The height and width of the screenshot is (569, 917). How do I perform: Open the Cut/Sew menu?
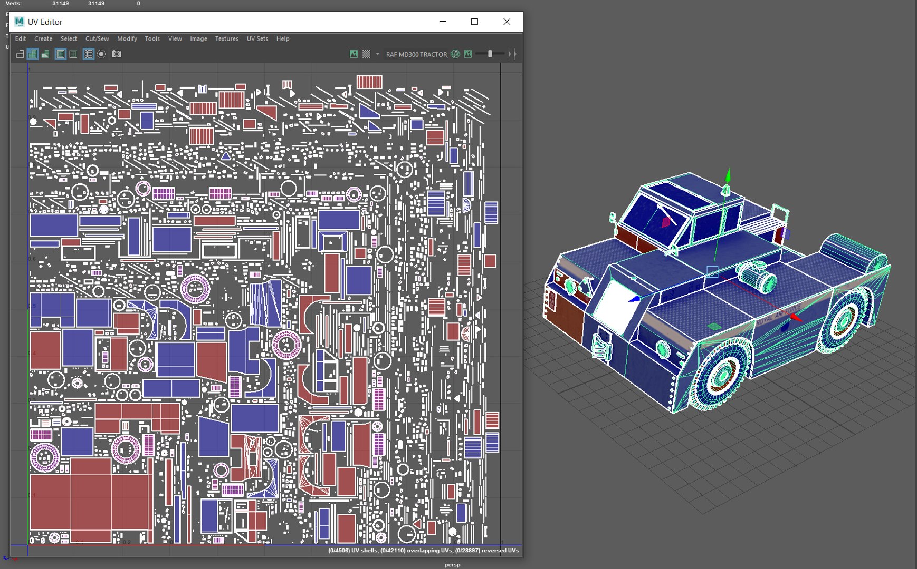[97, 39]
